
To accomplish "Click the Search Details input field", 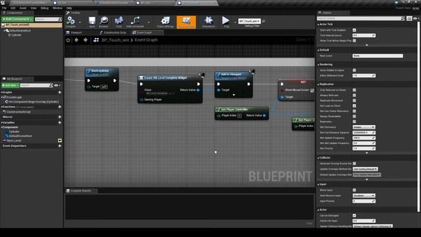I will 359,18.
